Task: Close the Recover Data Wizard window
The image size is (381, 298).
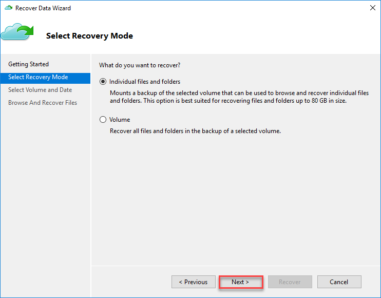Action: [x=372, y=8]
